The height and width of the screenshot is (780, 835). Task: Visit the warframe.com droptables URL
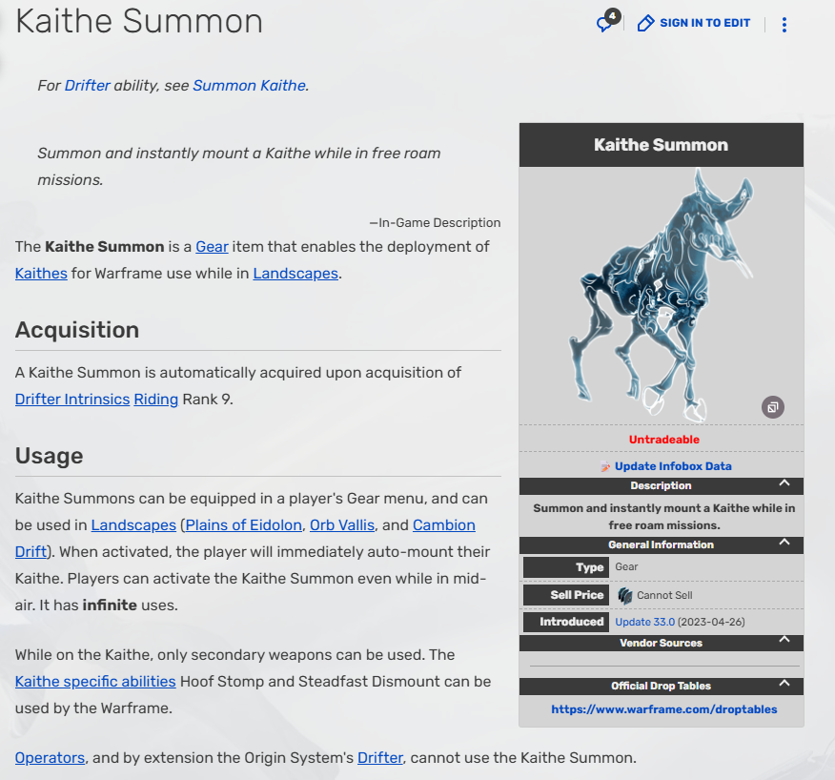663,709
